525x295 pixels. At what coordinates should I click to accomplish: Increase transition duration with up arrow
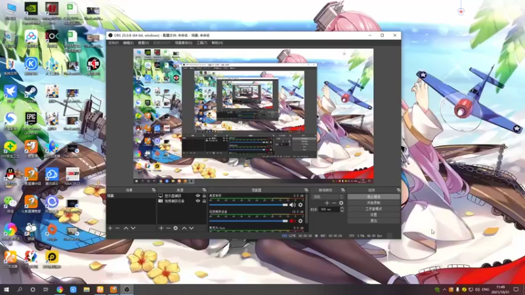click(x=342, y=208)
